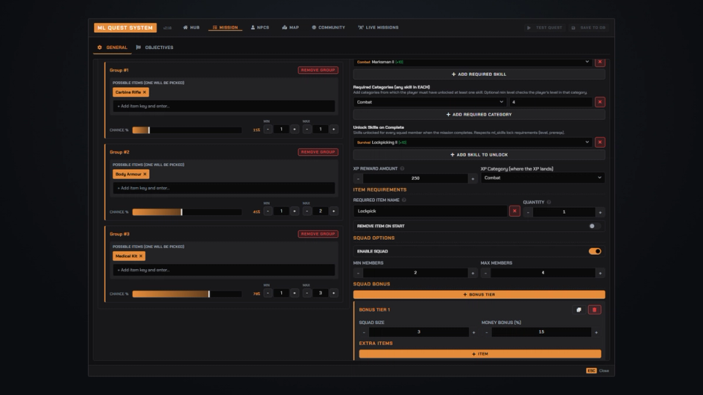The image size is (703, 395).
Task: Delete the Marksman II required skill
Action: [x=600, y=61]
